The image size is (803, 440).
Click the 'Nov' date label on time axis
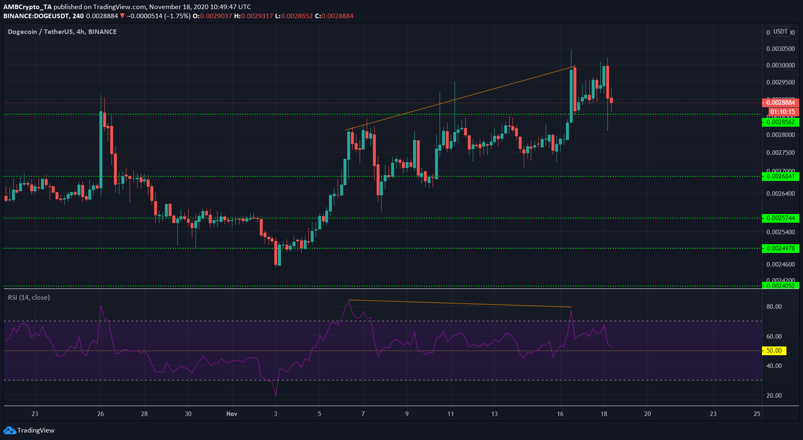click(x=232, y=414)
